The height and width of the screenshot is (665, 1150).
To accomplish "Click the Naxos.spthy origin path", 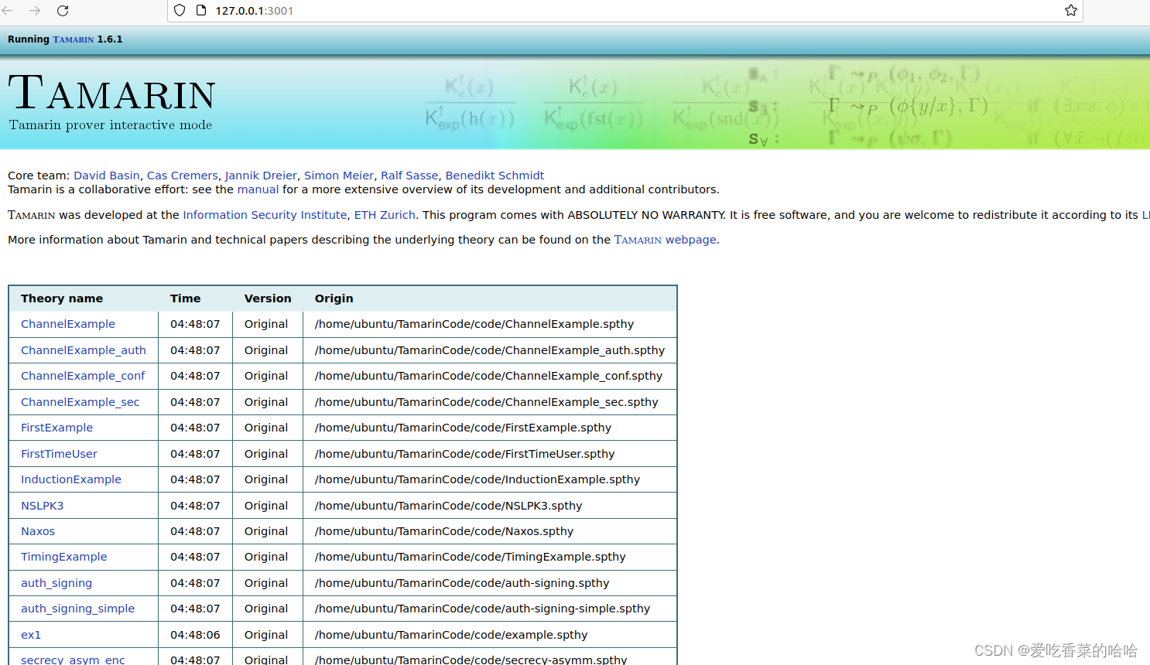I will (444, 531).
